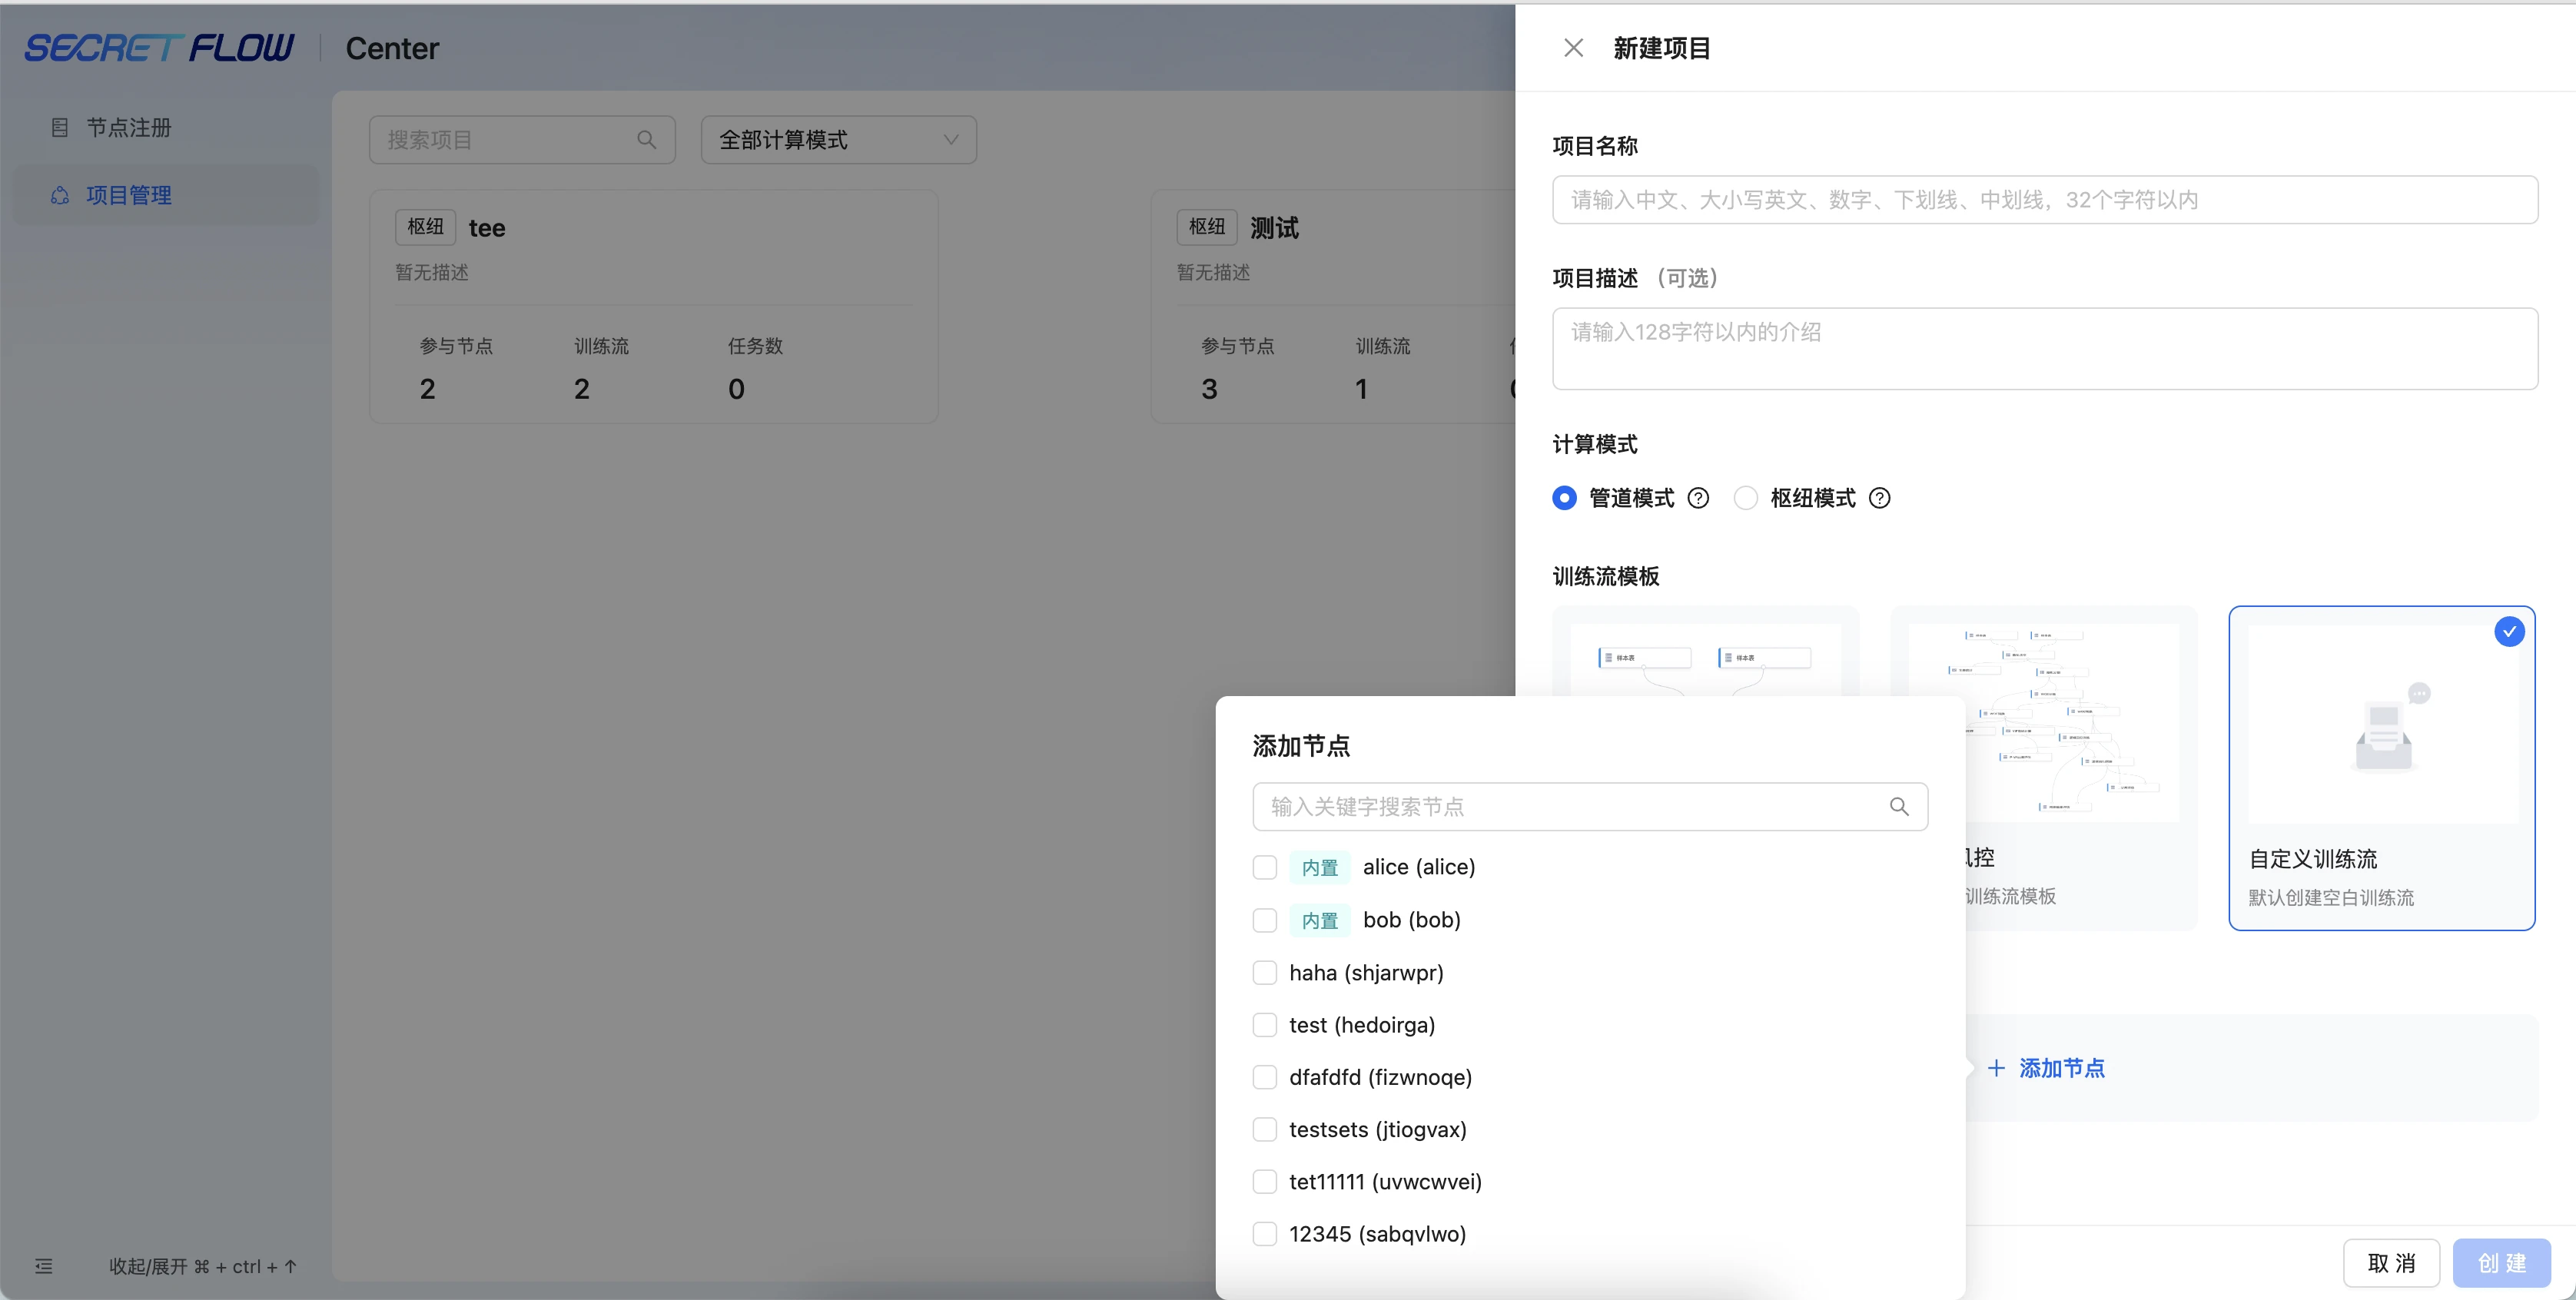2576x1300 pixels.
Task: Click the 搜索项目 search field
Action: pyautogui.click(x=522, y=140)
